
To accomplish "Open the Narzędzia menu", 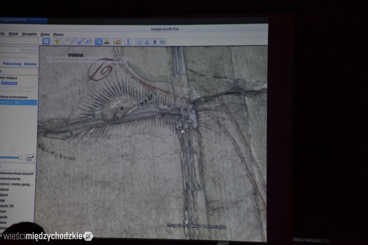I will pos(29,34).
